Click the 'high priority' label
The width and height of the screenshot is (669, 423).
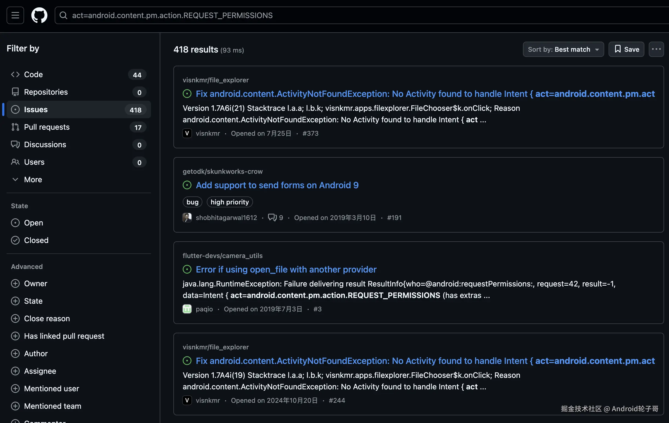[229, 202]
